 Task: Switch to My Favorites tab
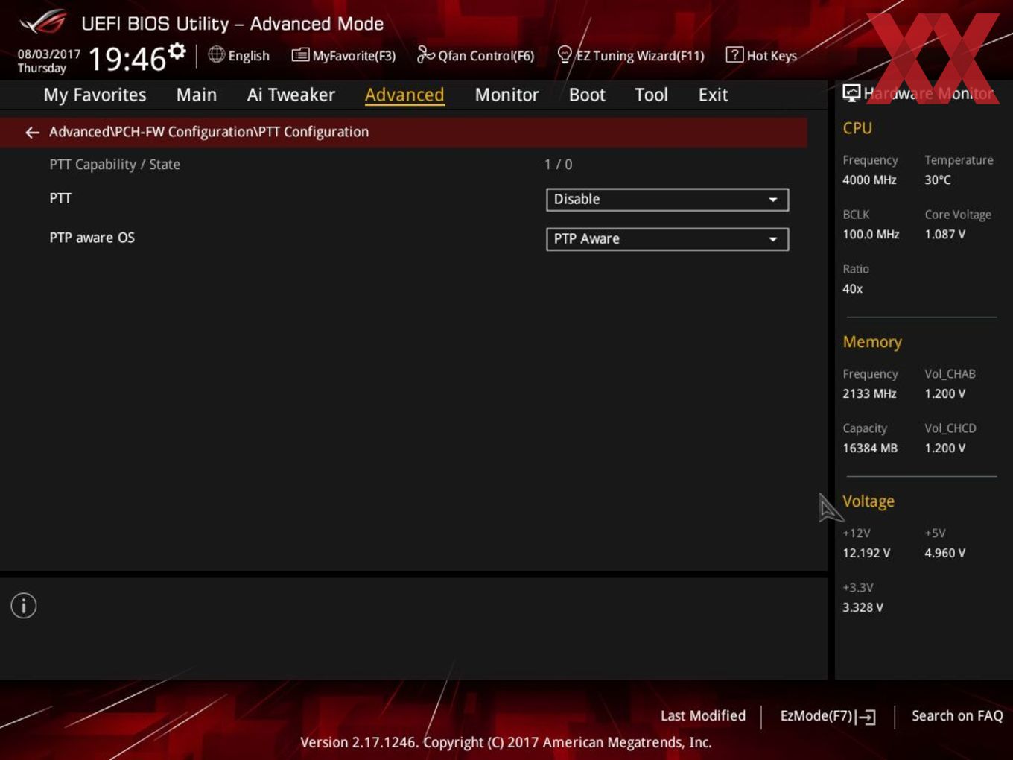[95, 95]
